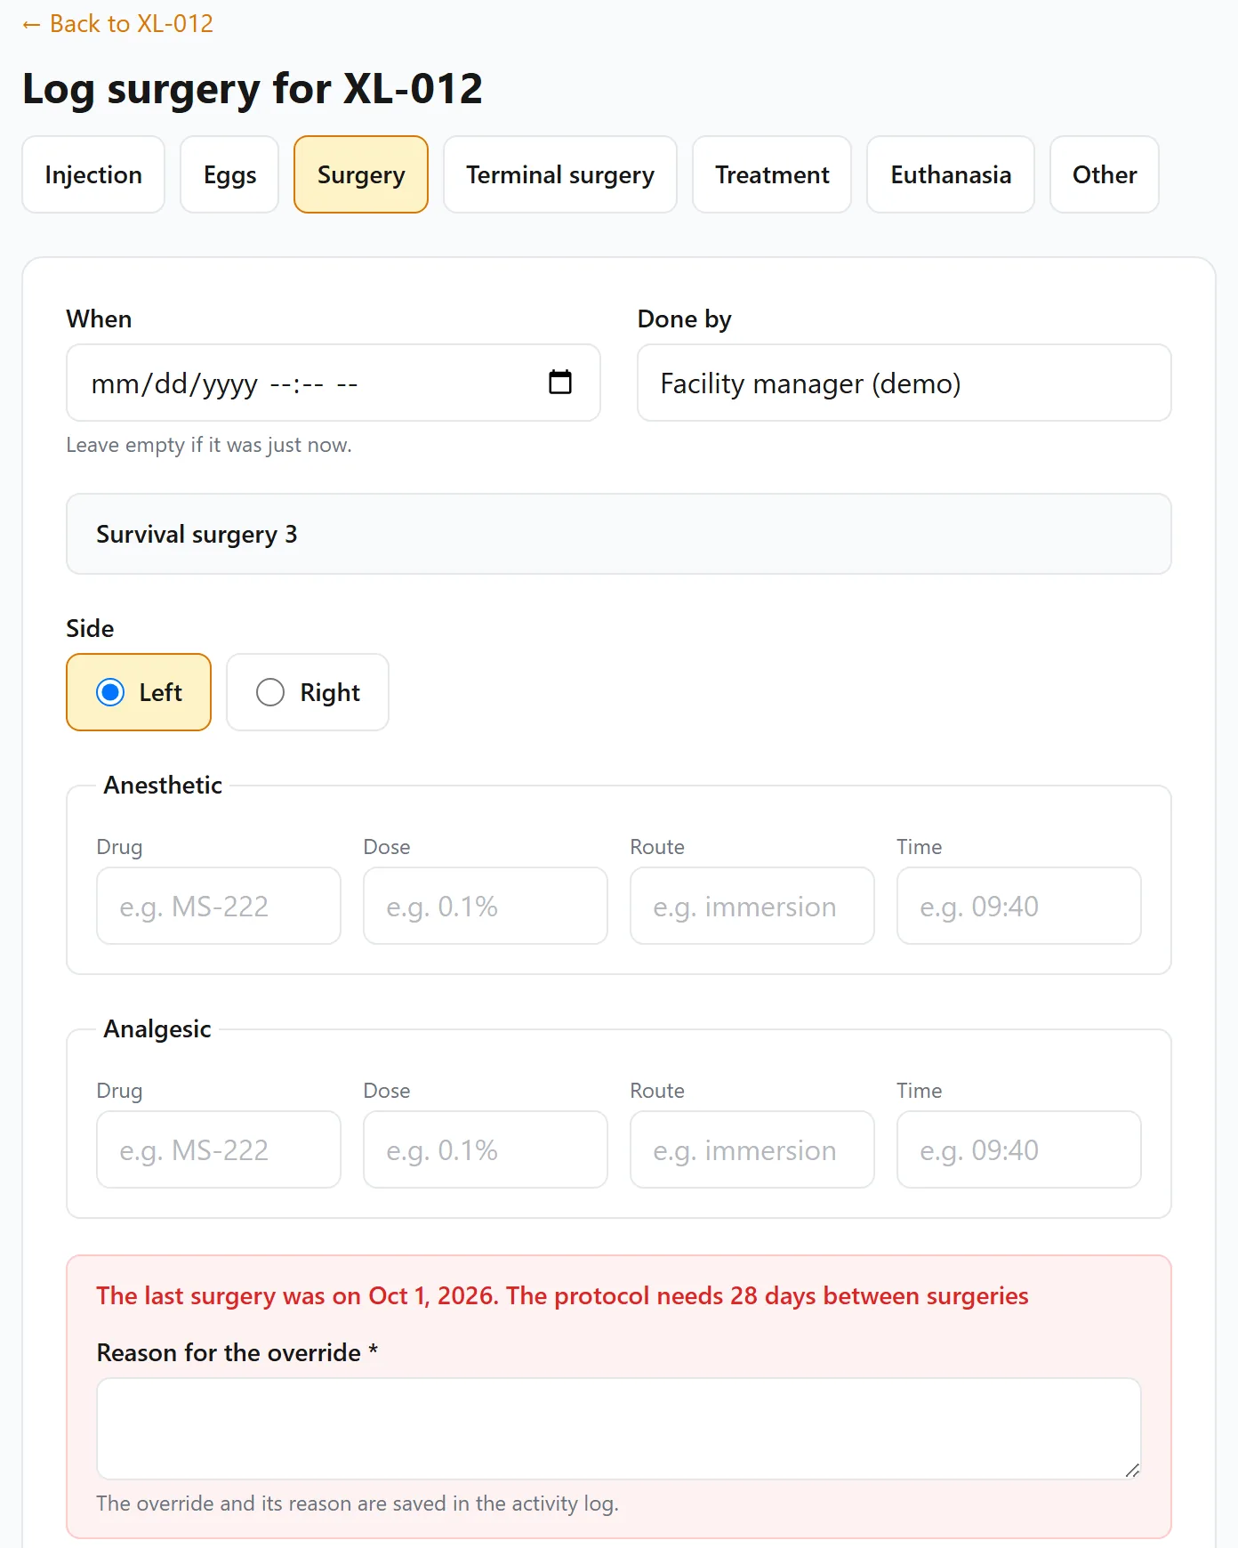Image resolution: width=1238 pixels, height=1548 pixels.
Task: Focus the Analgesic Dose field
Action: [x=486, y=1149]
